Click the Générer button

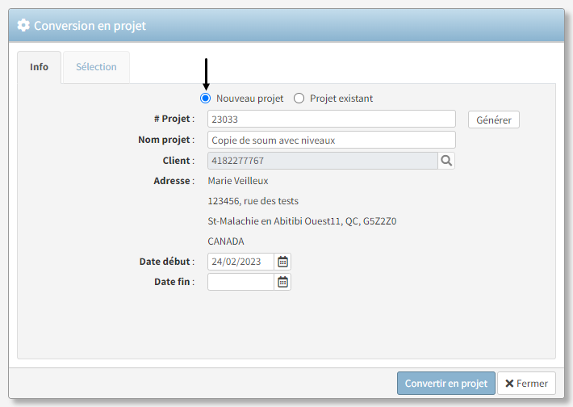point(494,120)
